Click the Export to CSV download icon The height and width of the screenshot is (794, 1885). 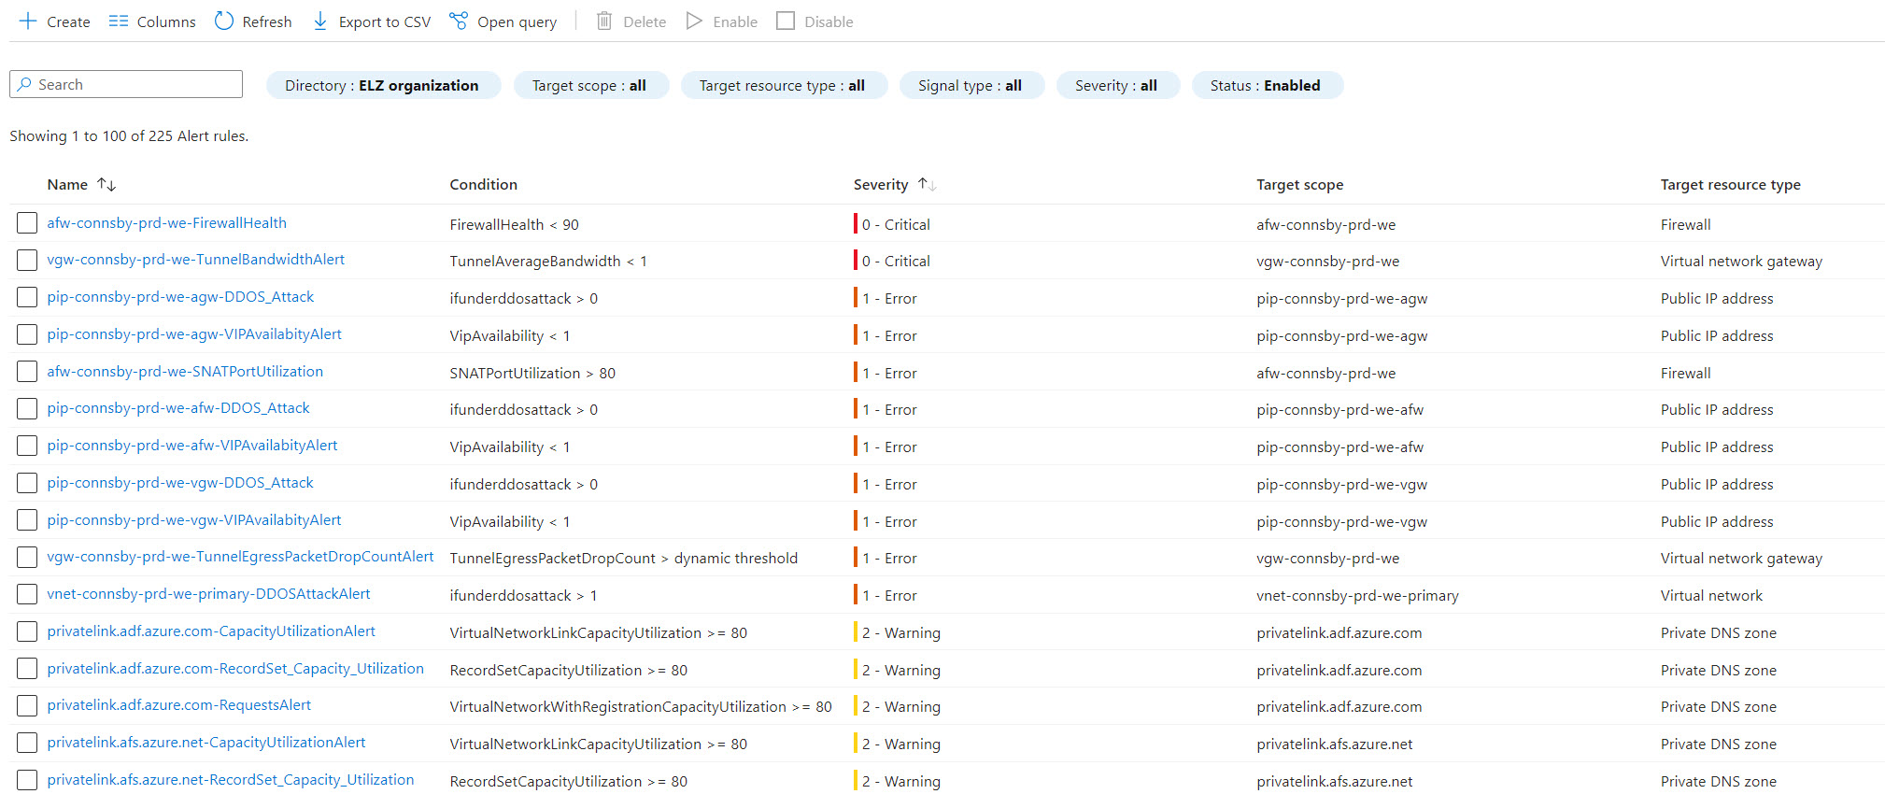pos(320,21)
